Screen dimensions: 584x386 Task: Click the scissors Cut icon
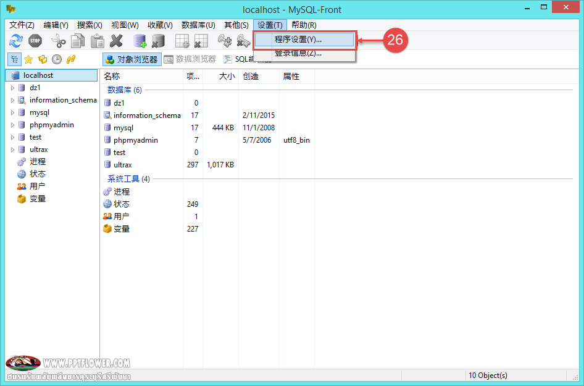59,41
